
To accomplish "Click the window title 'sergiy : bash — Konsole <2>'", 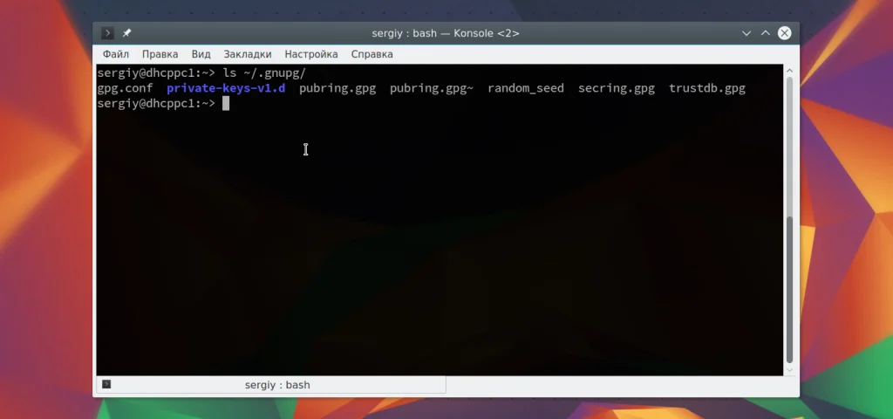I will point(446,33).
